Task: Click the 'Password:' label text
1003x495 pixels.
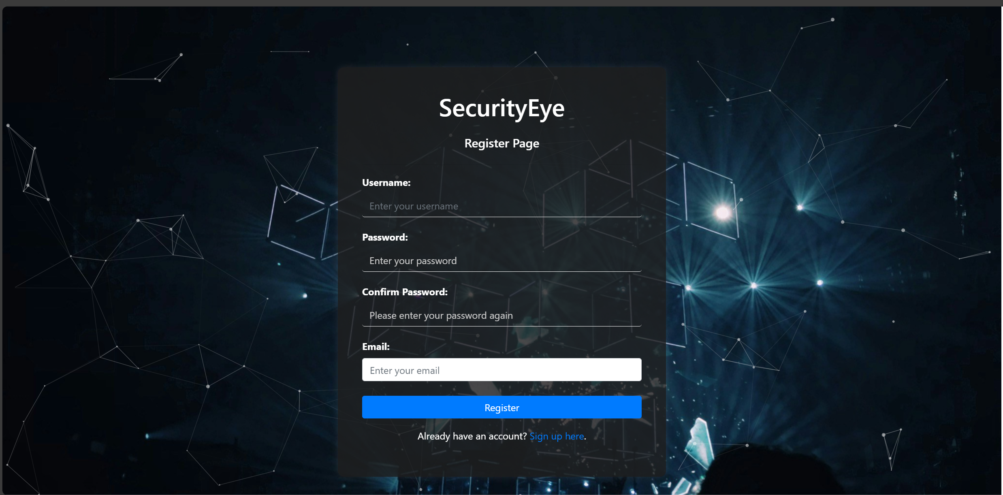Action: (385, 237)
